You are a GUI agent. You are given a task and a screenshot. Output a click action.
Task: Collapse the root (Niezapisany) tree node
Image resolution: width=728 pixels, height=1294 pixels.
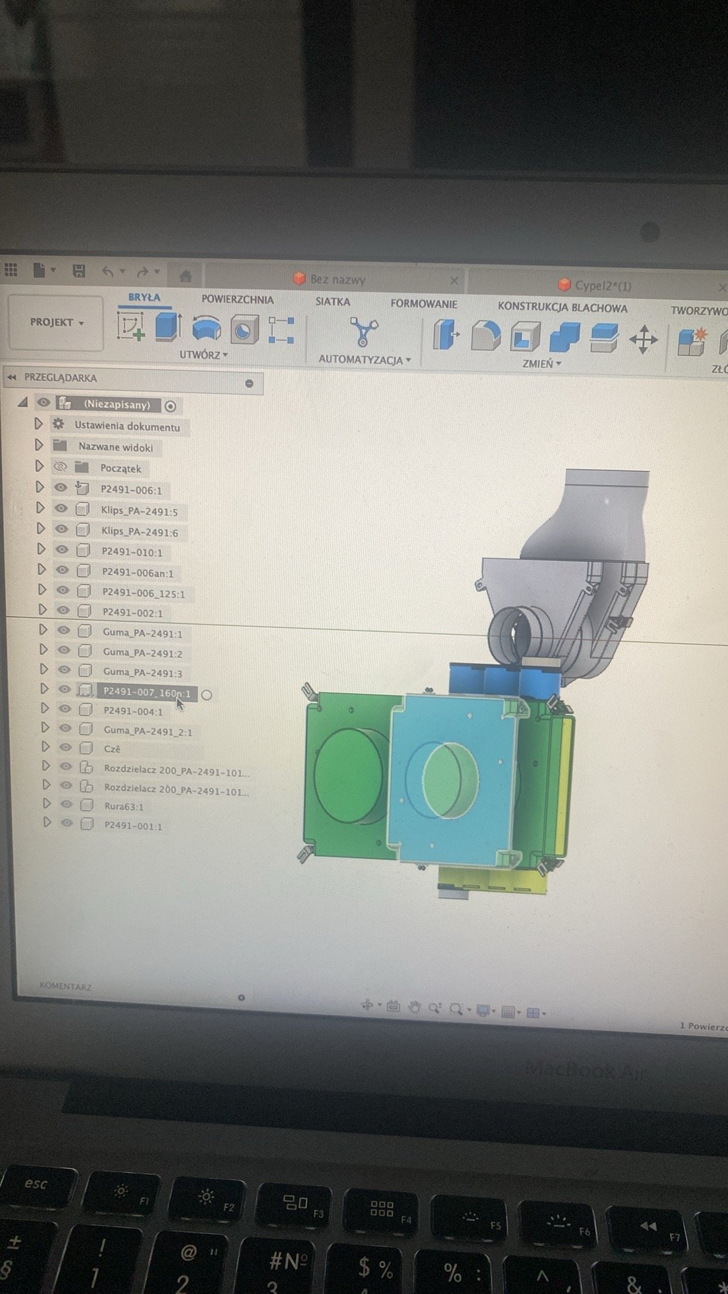point(23,402)
